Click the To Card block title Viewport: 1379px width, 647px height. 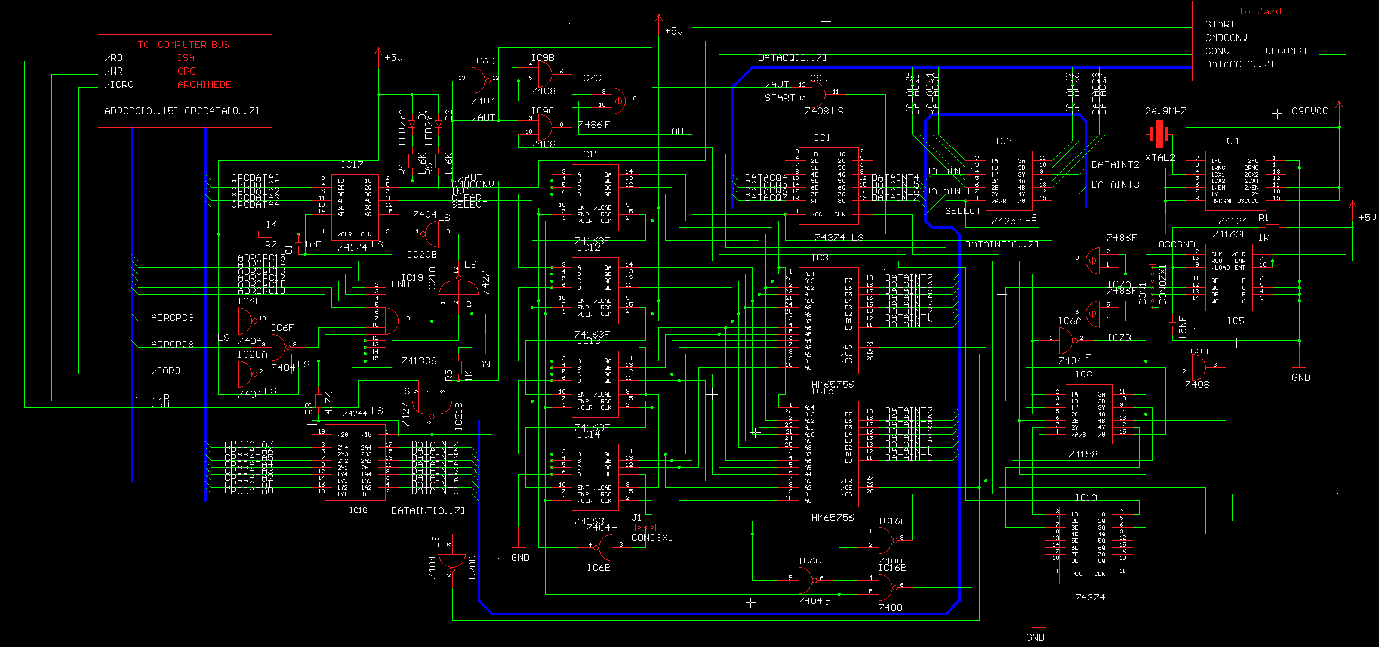pos(1260,11)
